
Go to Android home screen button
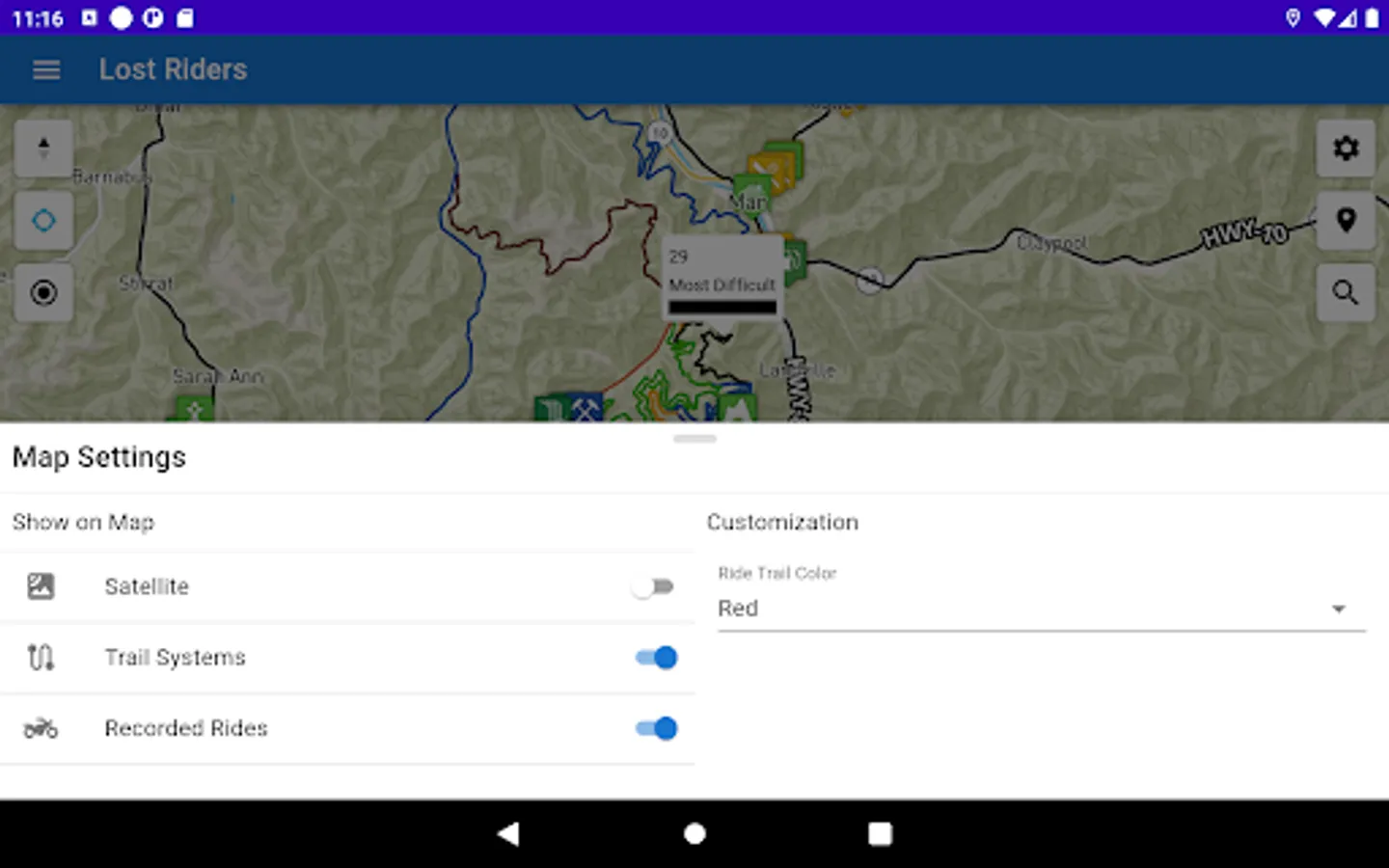(694, 833)
